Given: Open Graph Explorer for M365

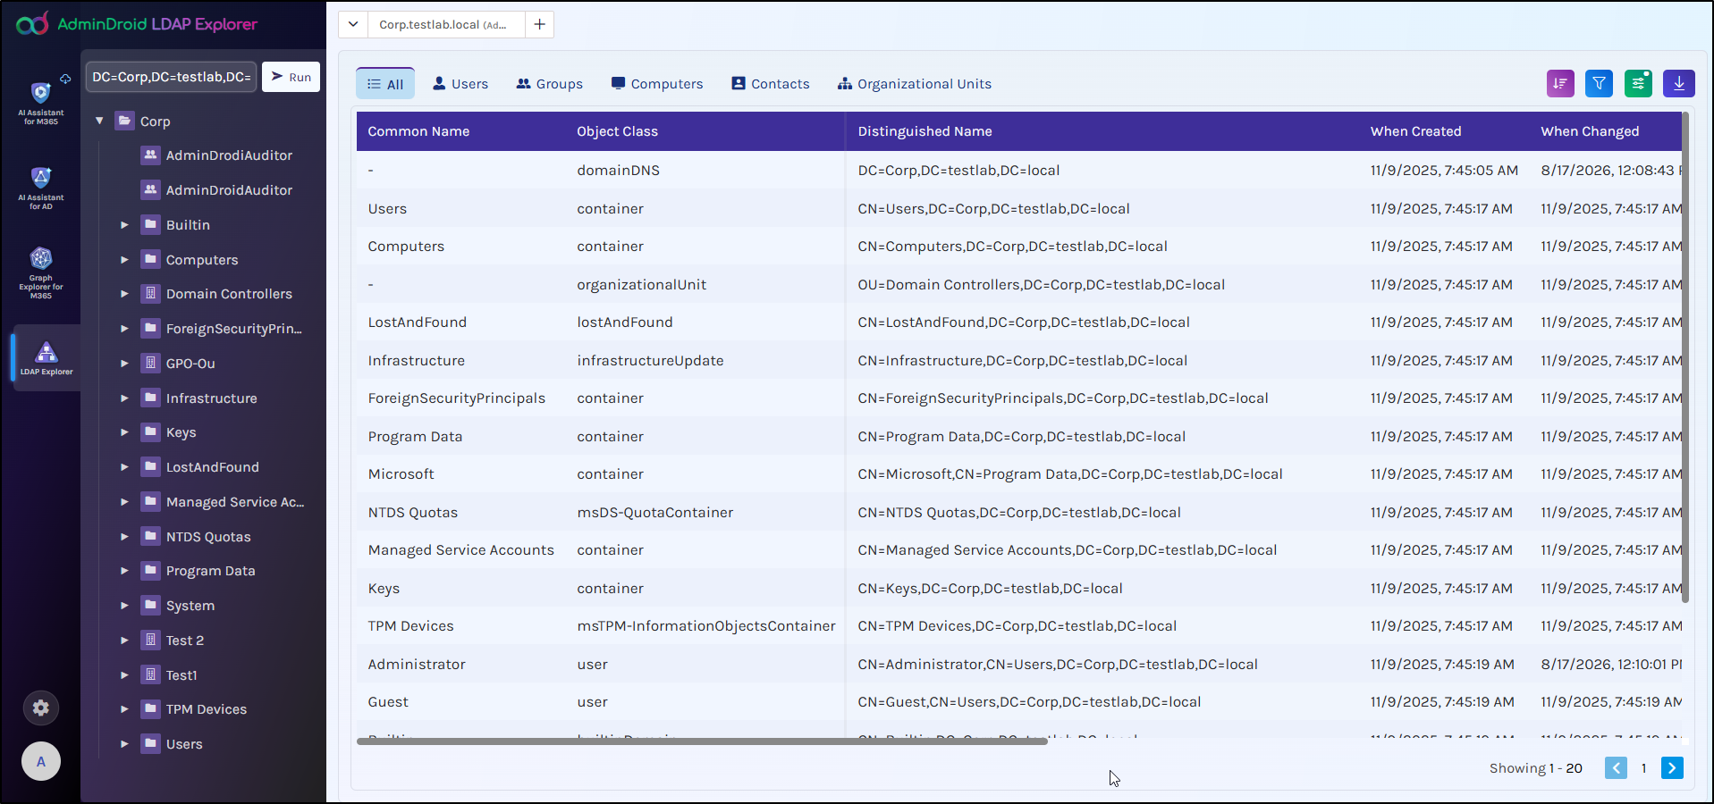Looking at the screenshot, I should click(41, 272).
